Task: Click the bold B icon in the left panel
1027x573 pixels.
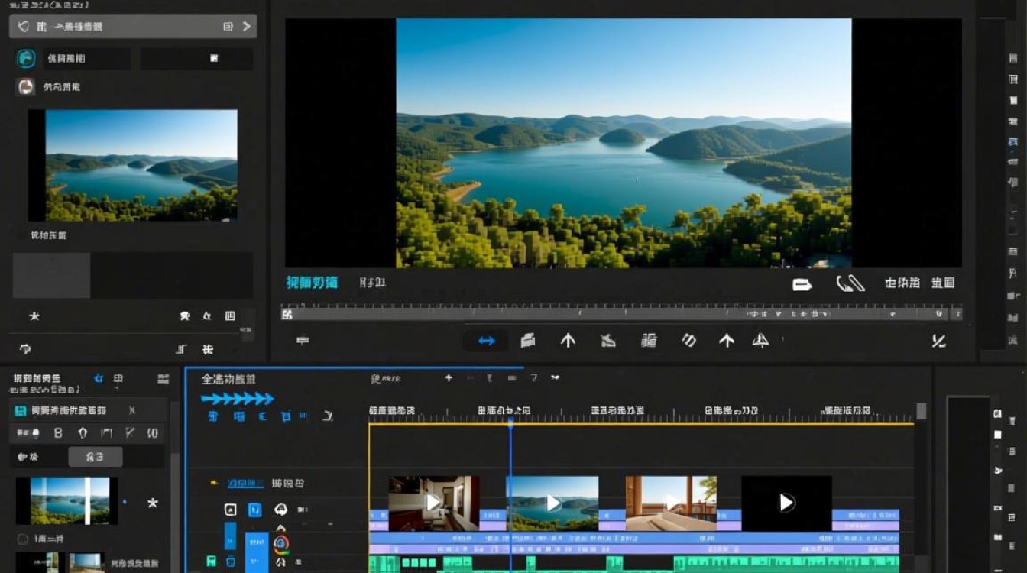Action: 58,433
